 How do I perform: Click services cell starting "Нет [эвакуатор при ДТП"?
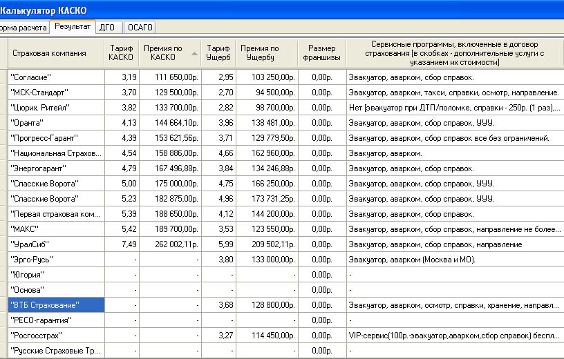click(455, 108)
